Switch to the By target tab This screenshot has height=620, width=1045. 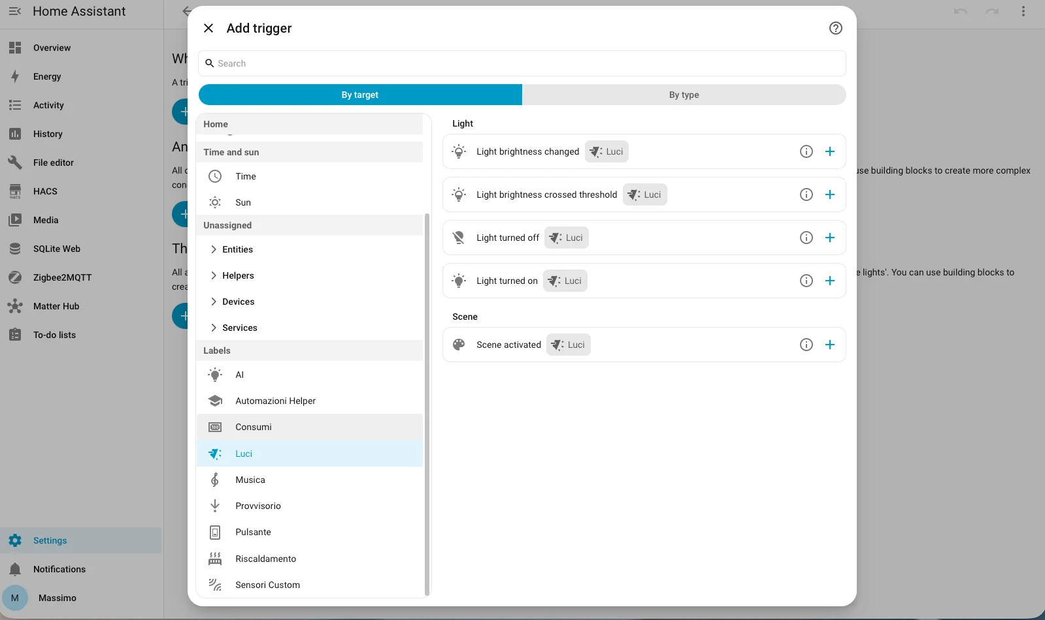pyautogui.click(x=360, y=95)
